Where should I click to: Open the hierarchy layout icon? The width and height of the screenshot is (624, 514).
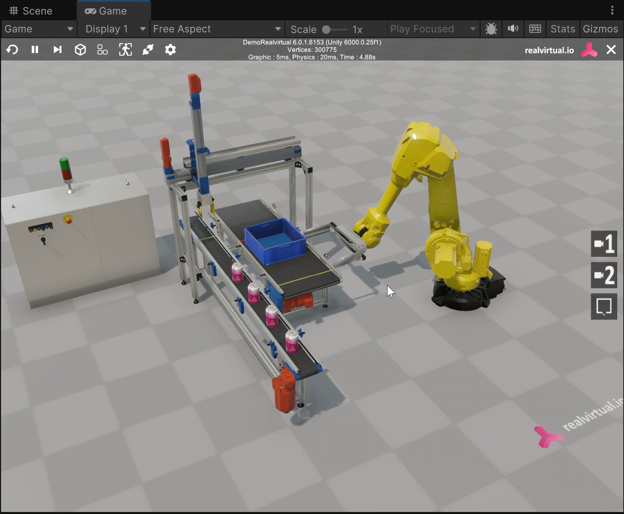pos(102,50)
